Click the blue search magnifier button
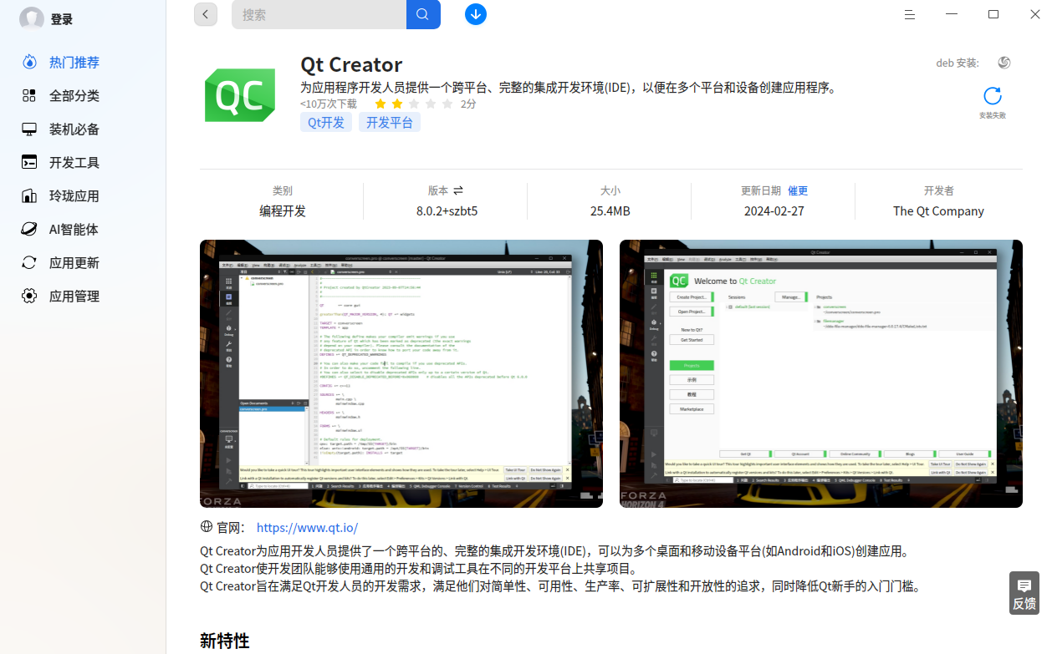The width and height of the screenshot is (1052, 654). [x=423, y=14]
